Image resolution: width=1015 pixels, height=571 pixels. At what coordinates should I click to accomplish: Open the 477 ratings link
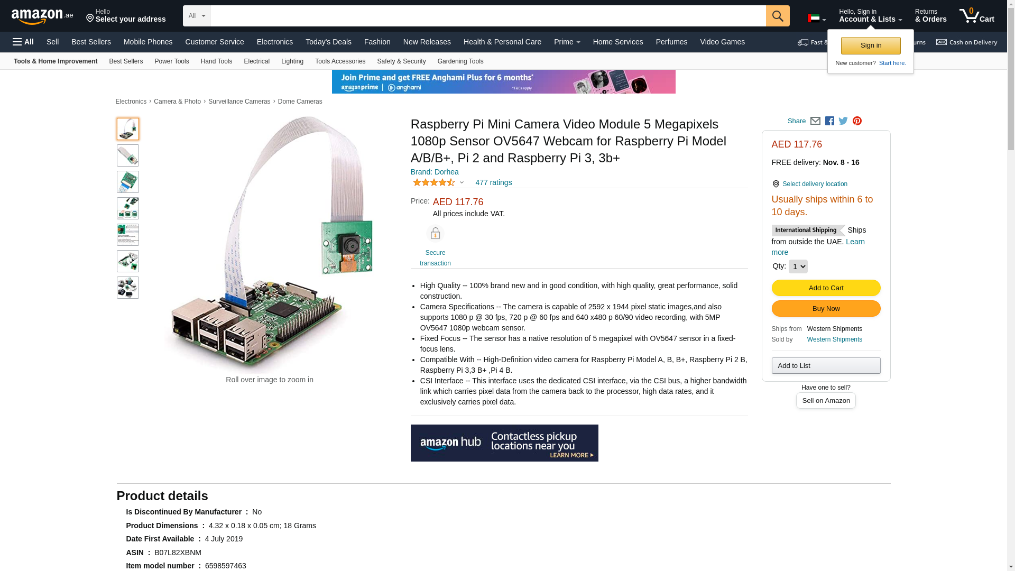(493, 182)
